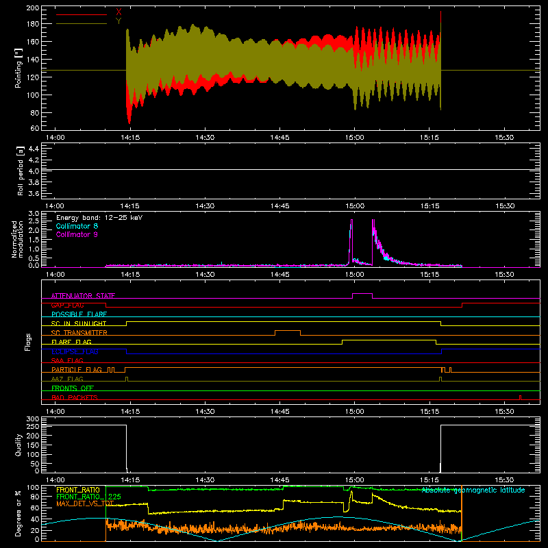This screenshot has width=548, height=548.
Task: Click 14:15 time label below Pointing panel
Action: (x=130, y=138)
